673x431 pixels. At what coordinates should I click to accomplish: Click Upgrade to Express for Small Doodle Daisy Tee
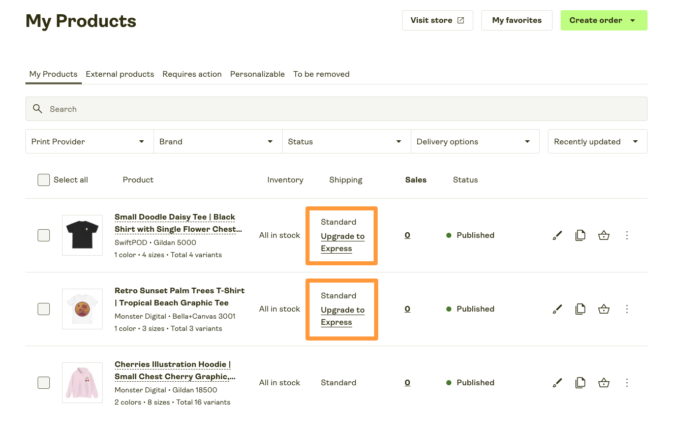click(342, 242)
